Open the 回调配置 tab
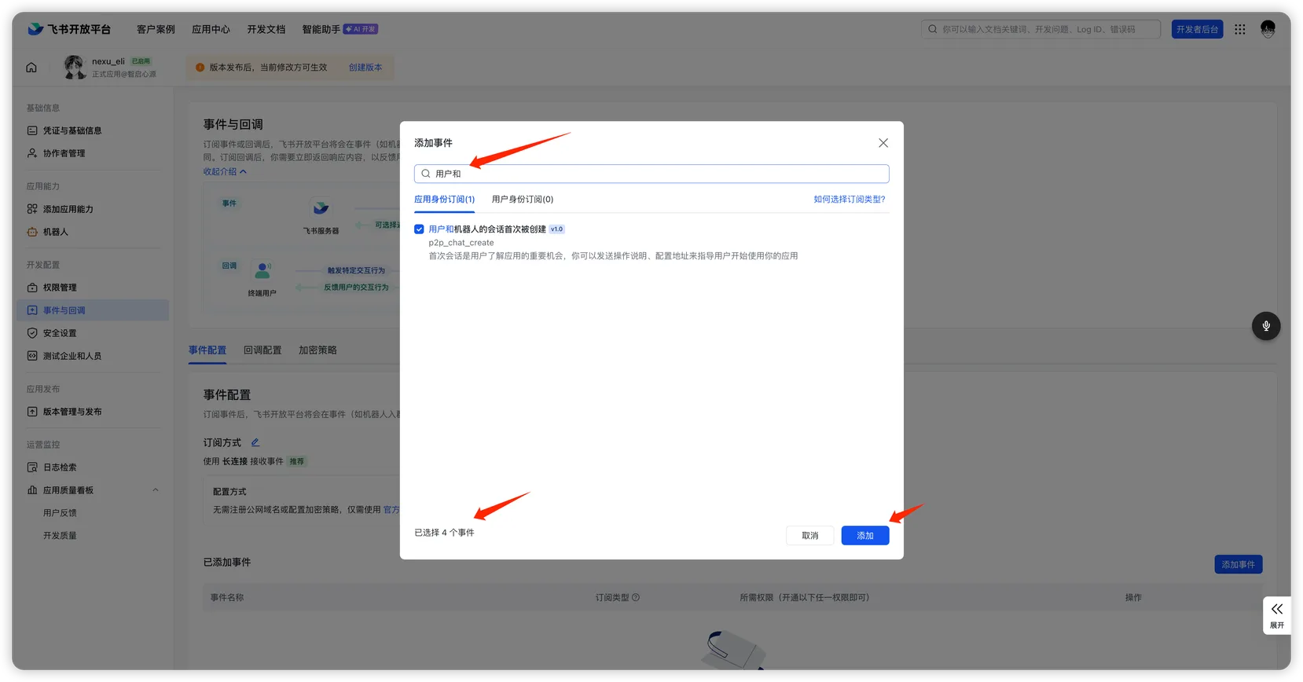 pyautogui.click(x=262, y=350)
